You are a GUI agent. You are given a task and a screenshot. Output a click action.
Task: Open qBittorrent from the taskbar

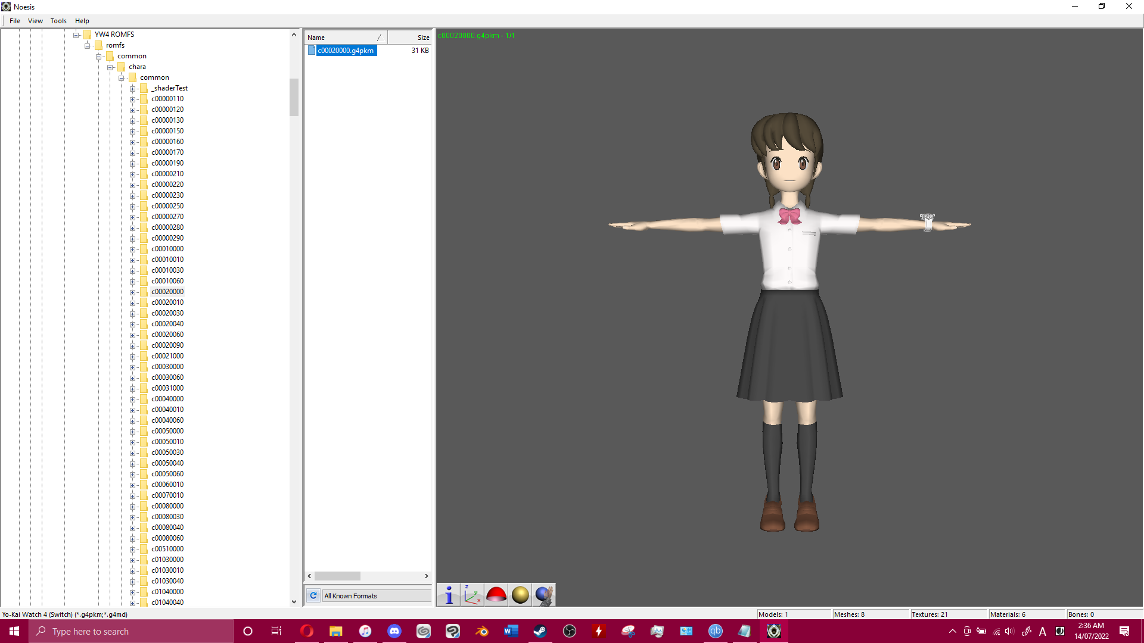[716, 631]
